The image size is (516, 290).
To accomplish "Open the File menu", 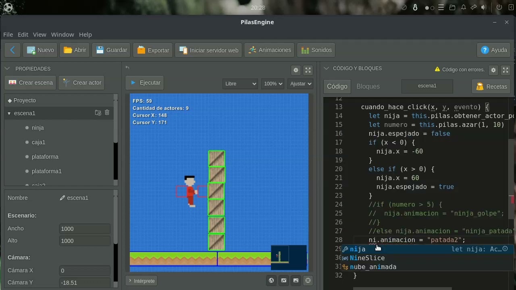I will tap(8, 35).
